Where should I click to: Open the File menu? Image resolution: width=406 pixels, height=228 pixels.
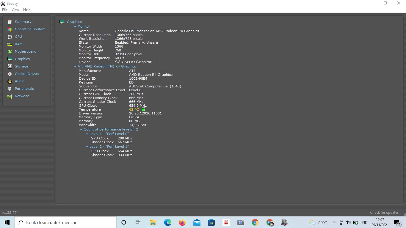[x=5, y=10]
